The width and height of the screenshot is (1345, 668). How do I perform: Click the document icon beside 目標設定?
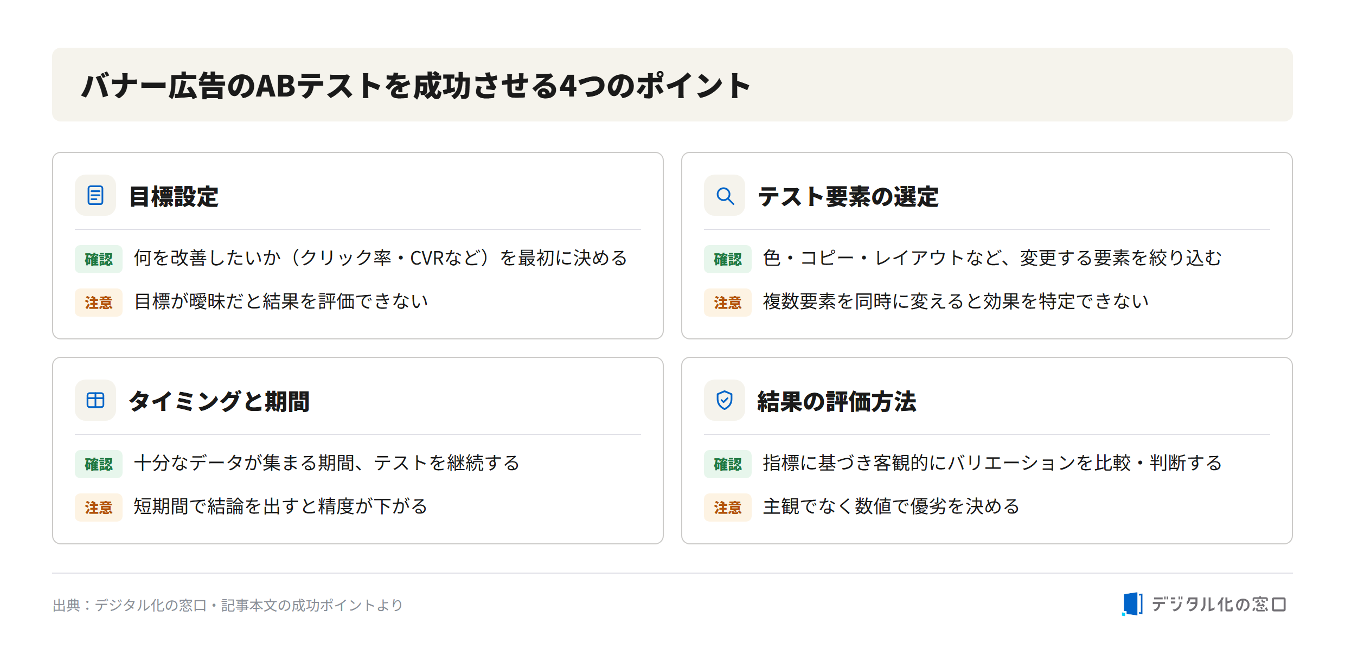pos(95,195)
